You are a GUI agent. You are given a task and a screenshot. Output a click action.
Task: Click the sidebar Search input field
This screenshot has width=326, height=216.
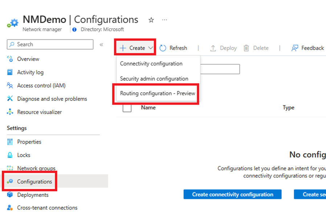click(50, 44)
